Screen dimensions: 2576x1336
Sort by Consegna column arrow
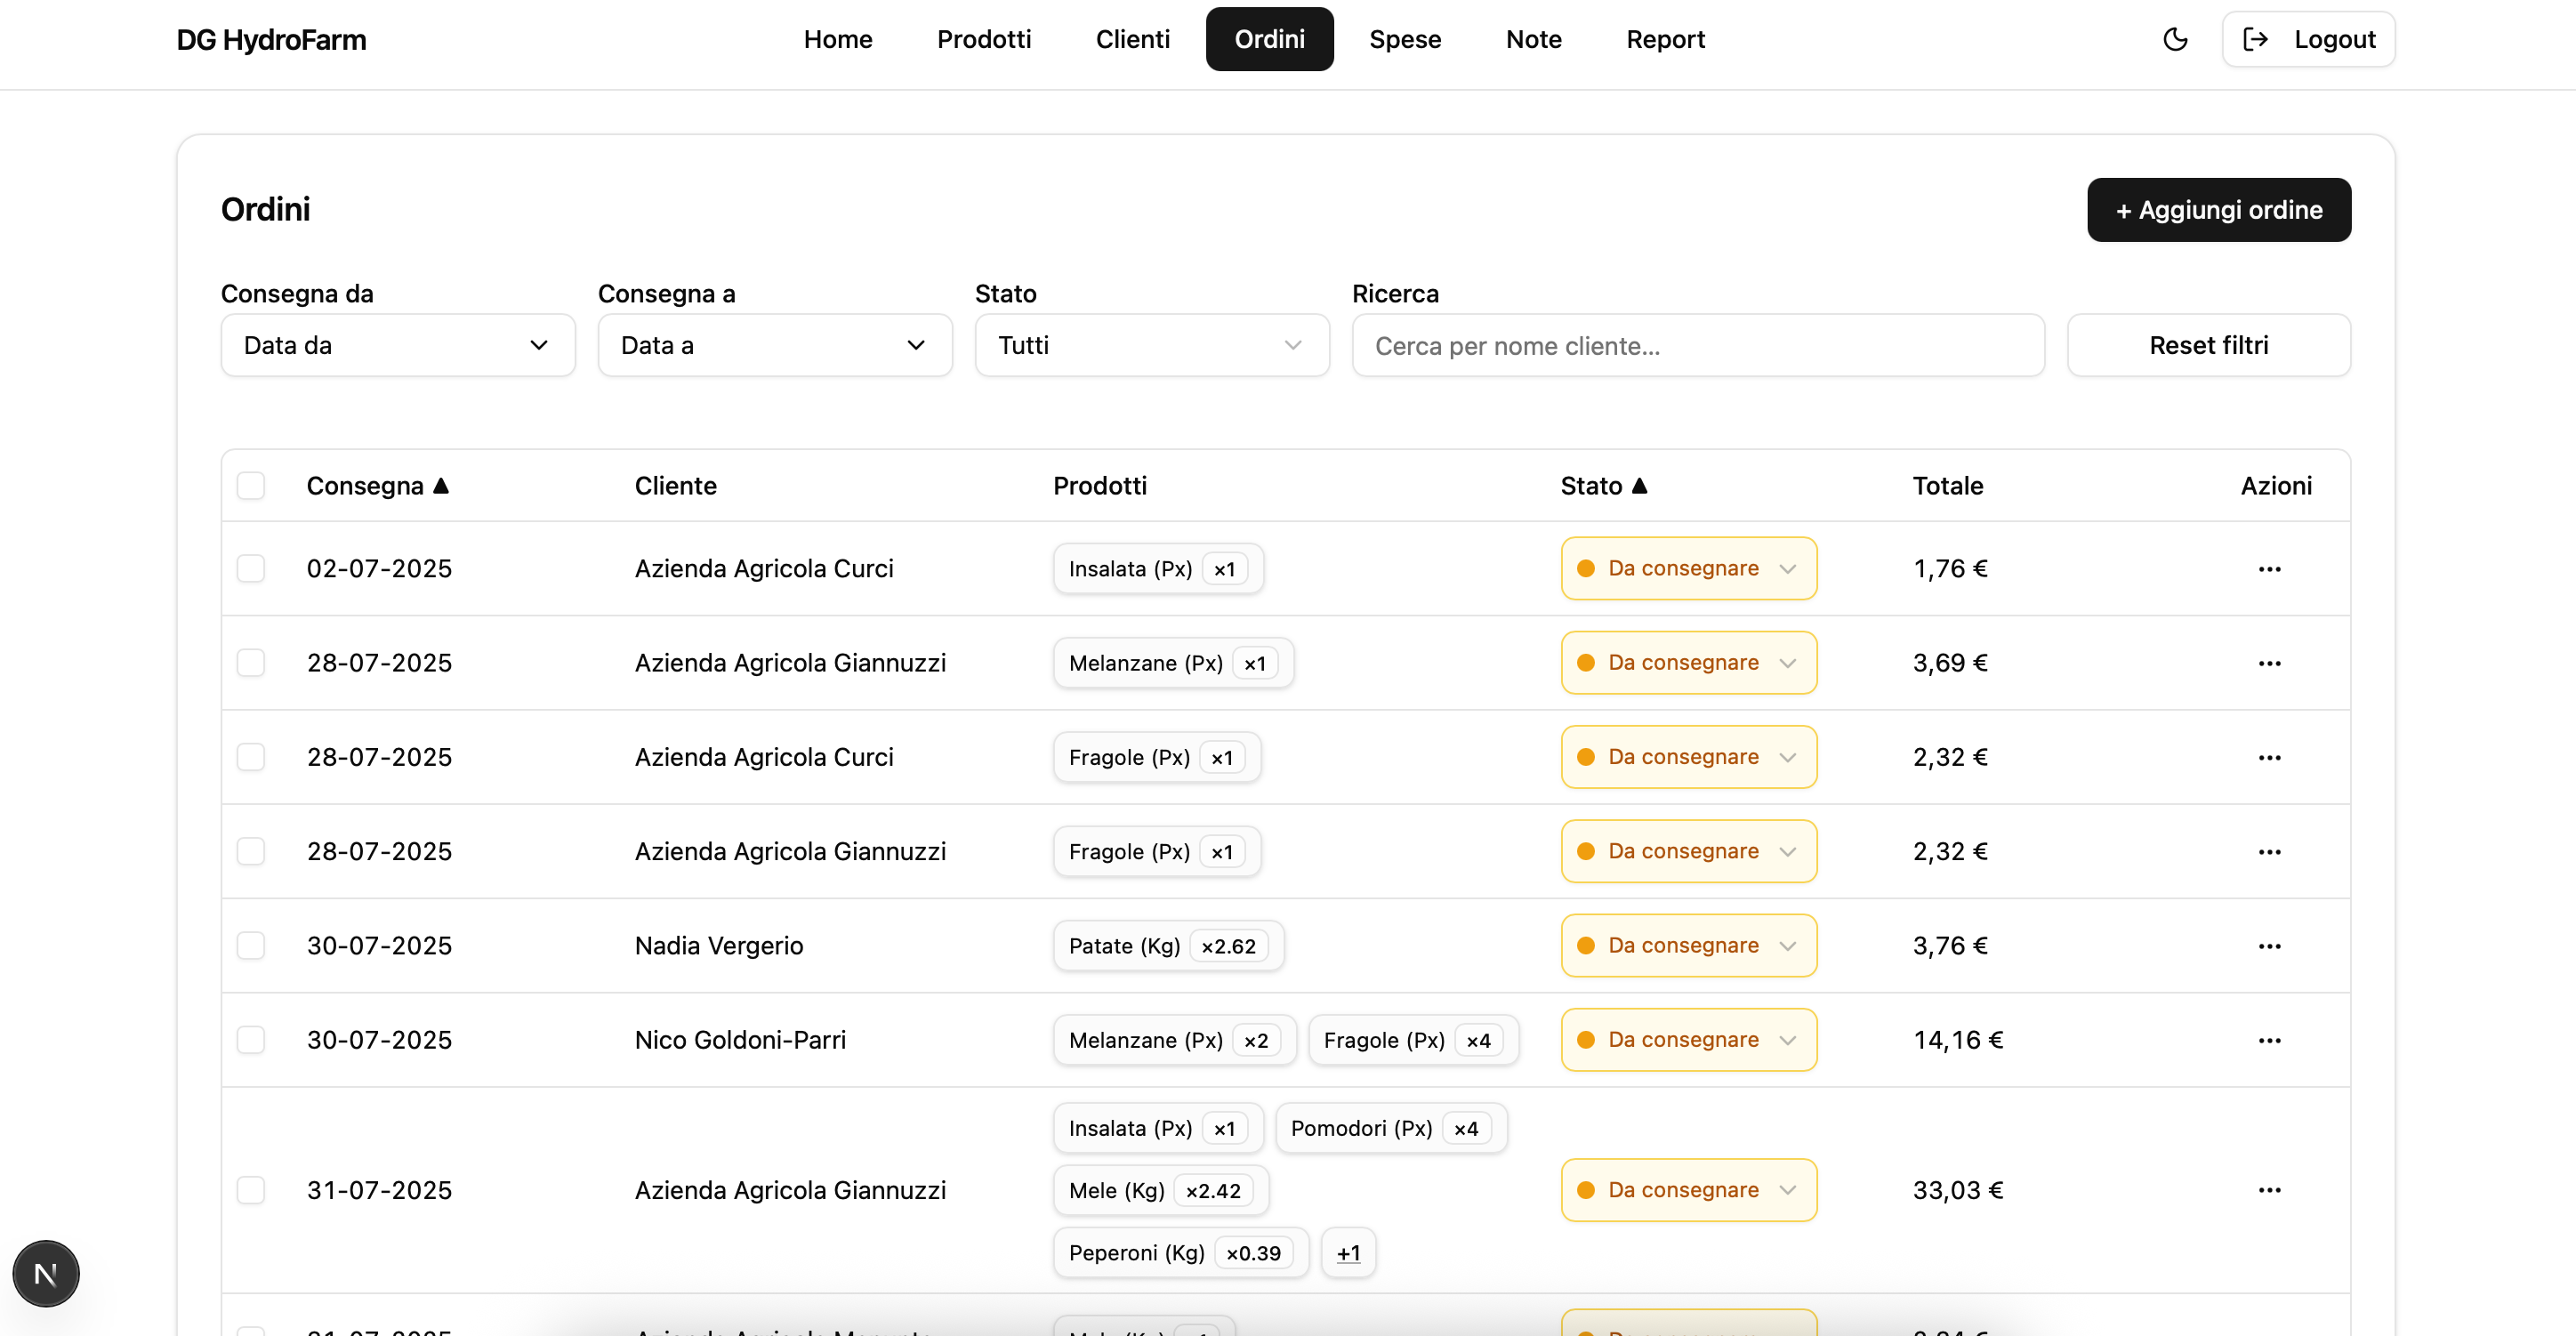(441, 486)
